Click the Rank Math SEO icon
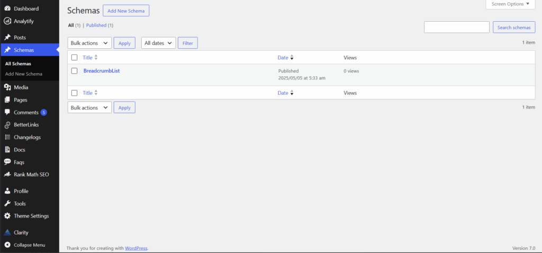The image size is (542, 253). pyautogui.click(x=7, y=175)
